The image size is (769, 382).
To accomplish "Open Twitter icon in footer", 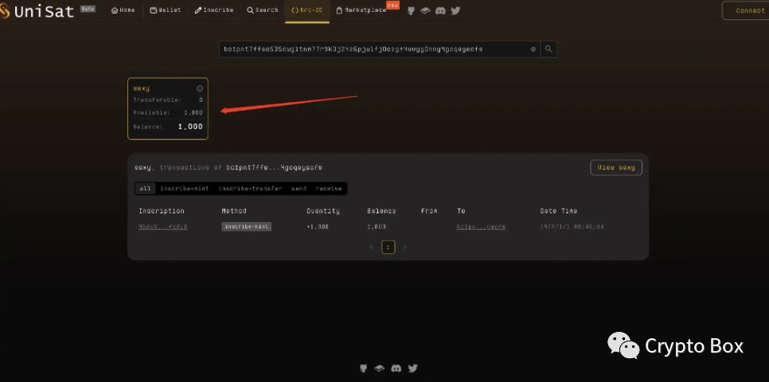I will tap(412, 368).
